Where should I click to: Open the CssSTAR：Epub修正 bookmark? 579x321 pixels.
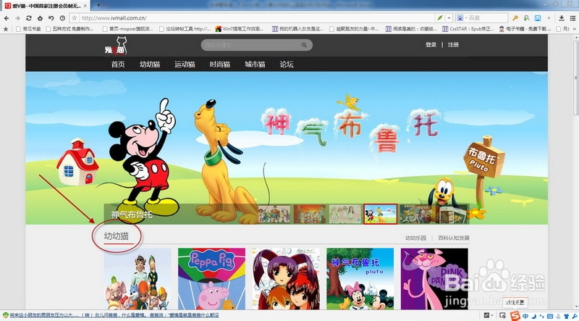coord(468,28)
